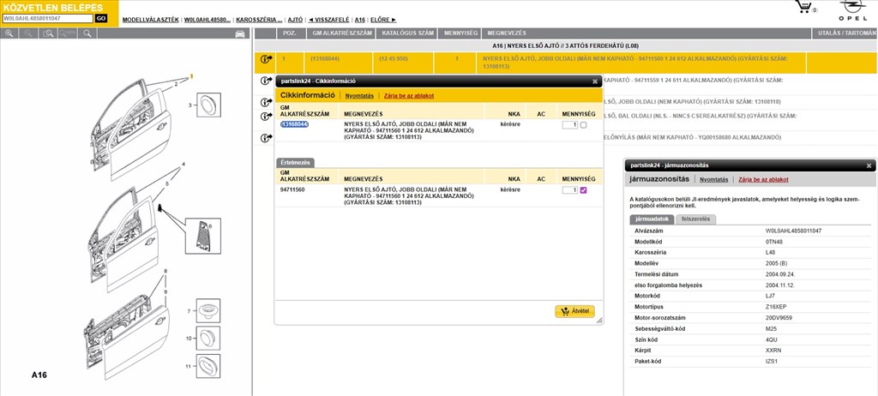Open AJTÓ breadcrumb link

(x=295, y=20)
